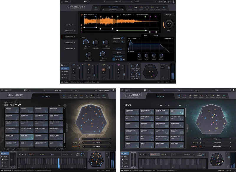Image resolution: width=236 pixels, height=172 pixels.
Task: Open the OSC tab icon in MiniDust
Action: pyautogui.click(x=64, y=96)
